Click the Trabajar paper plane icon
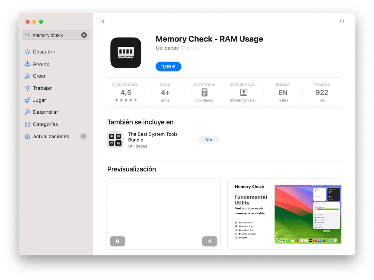The image size is (374, 280). [27, 88]
